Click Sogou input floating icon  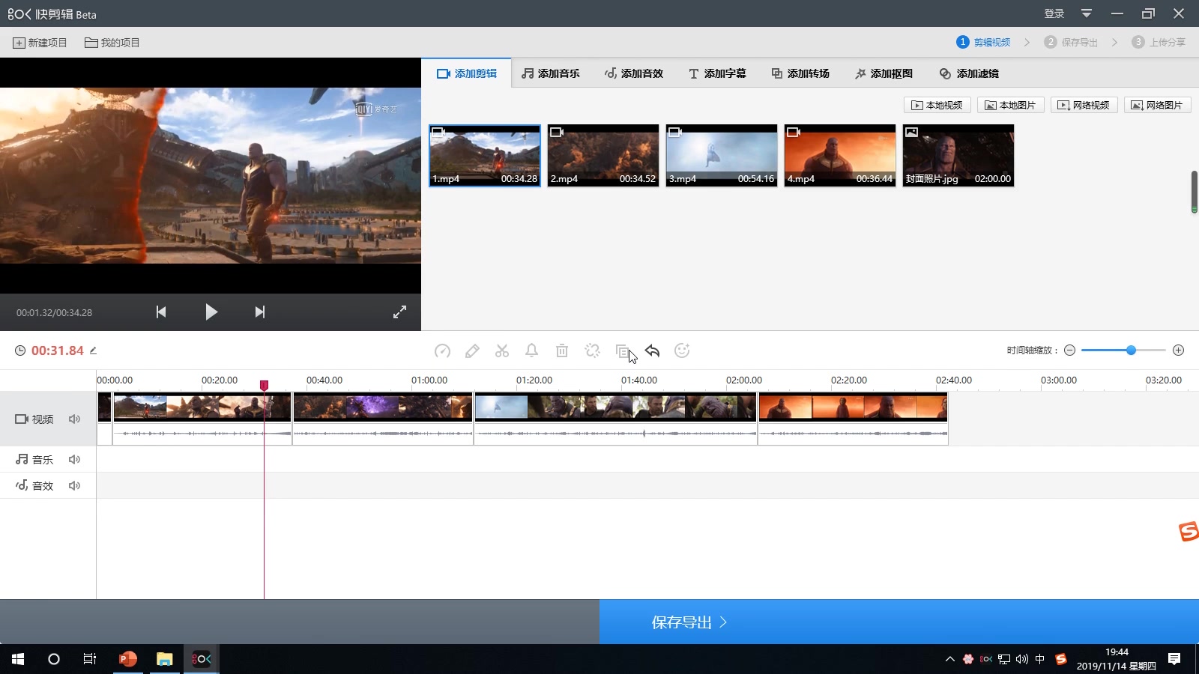[x=1189, y=531]
